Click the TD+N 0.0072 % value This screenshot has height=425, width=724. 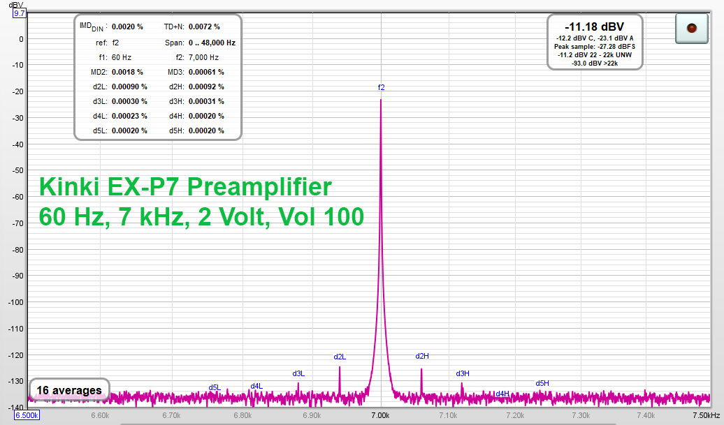[204, 27]
